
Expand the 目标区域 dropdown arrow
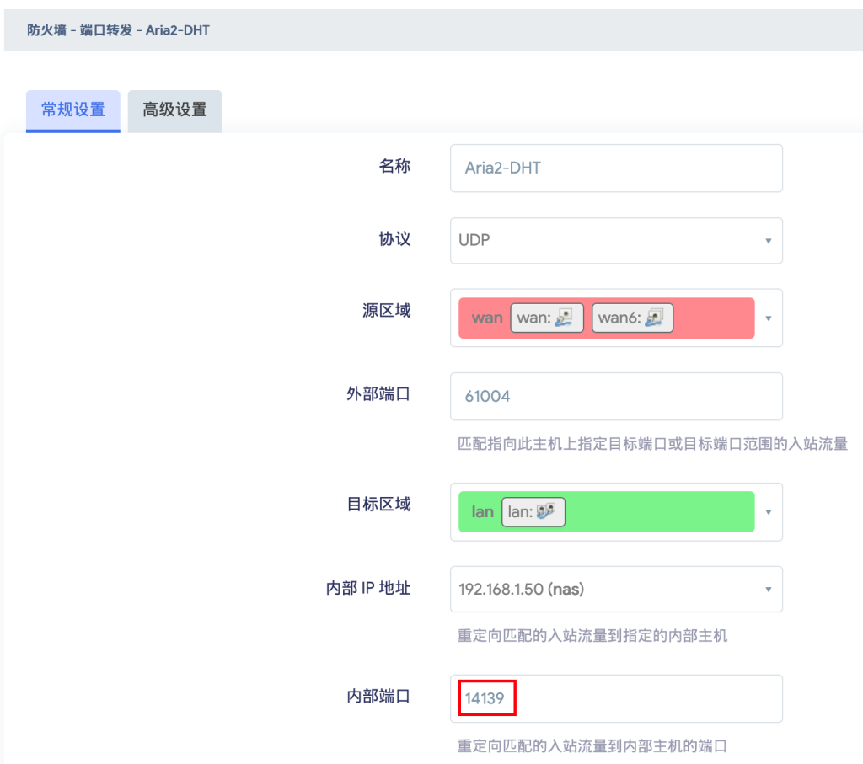pos(768,512)
